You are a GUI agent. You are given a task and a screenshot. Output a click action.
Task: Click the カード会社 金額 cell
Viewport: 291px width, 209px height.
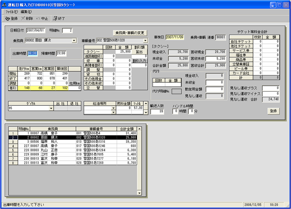click(x=271, y=73)
